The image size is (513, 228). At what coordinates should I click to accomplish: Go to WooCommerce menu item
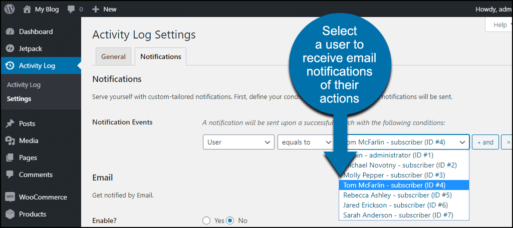point(43,197)
